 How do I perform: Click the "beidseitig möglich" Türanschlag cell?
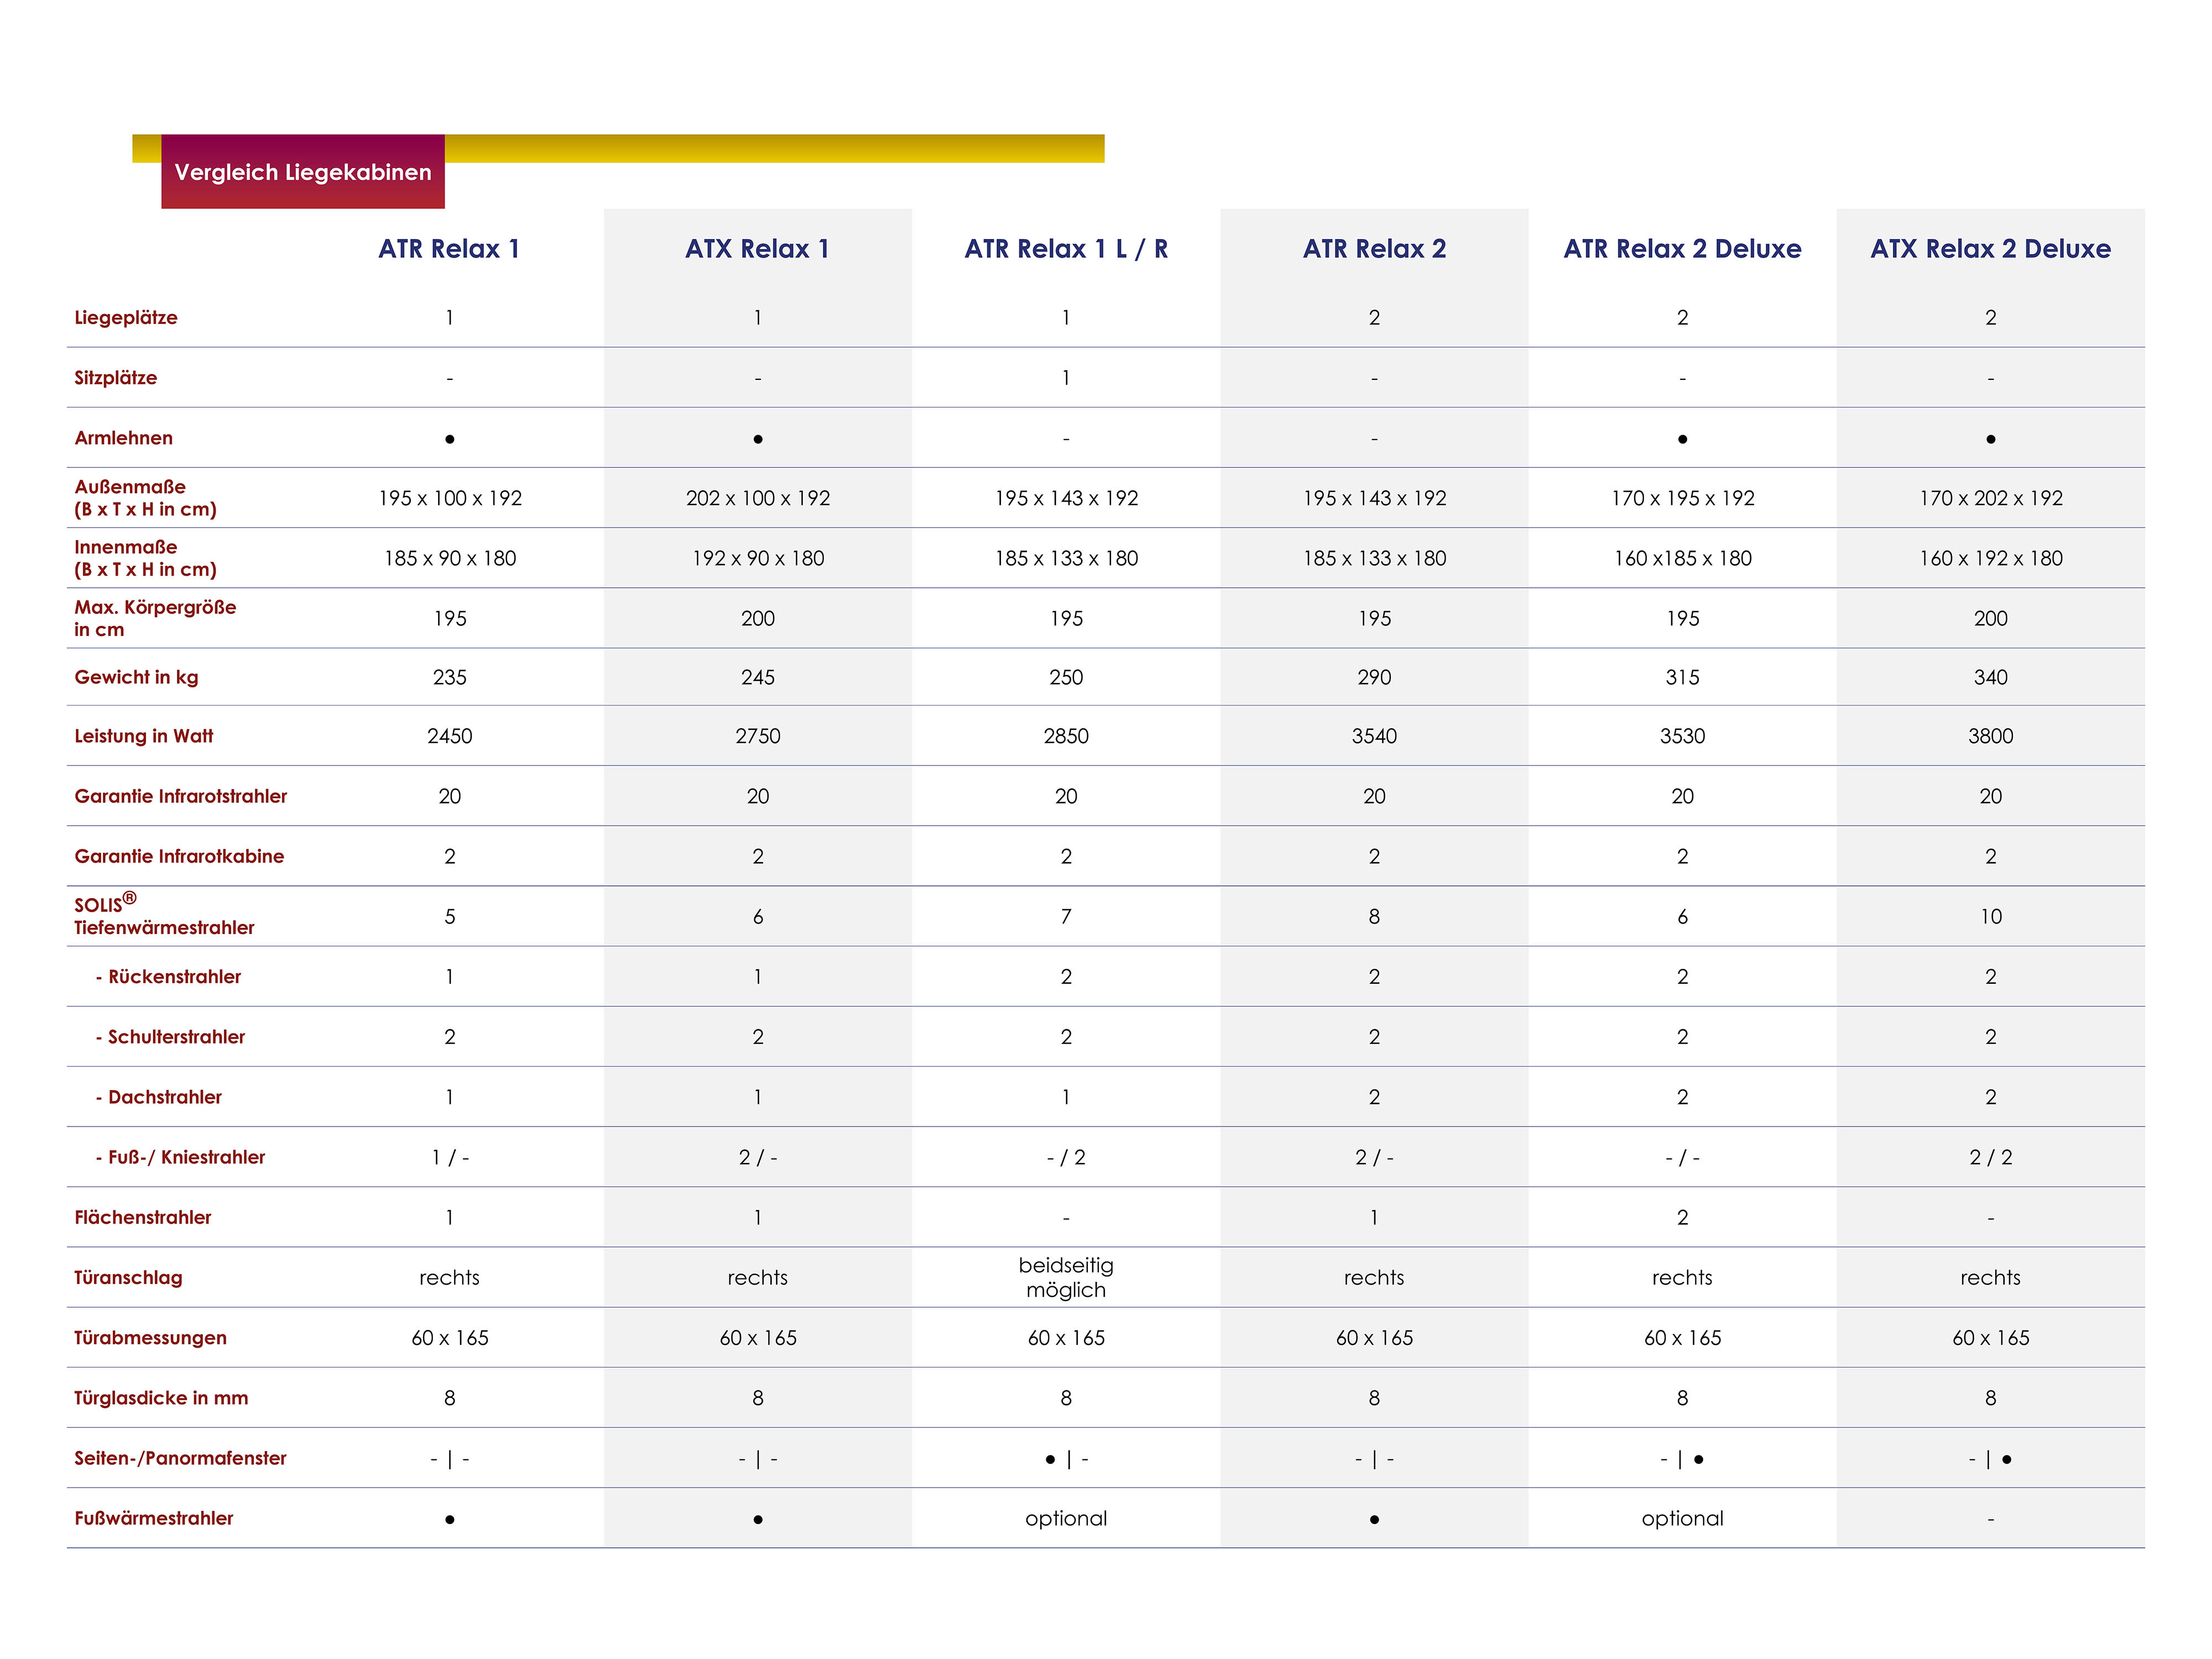click(1066, 1277)
